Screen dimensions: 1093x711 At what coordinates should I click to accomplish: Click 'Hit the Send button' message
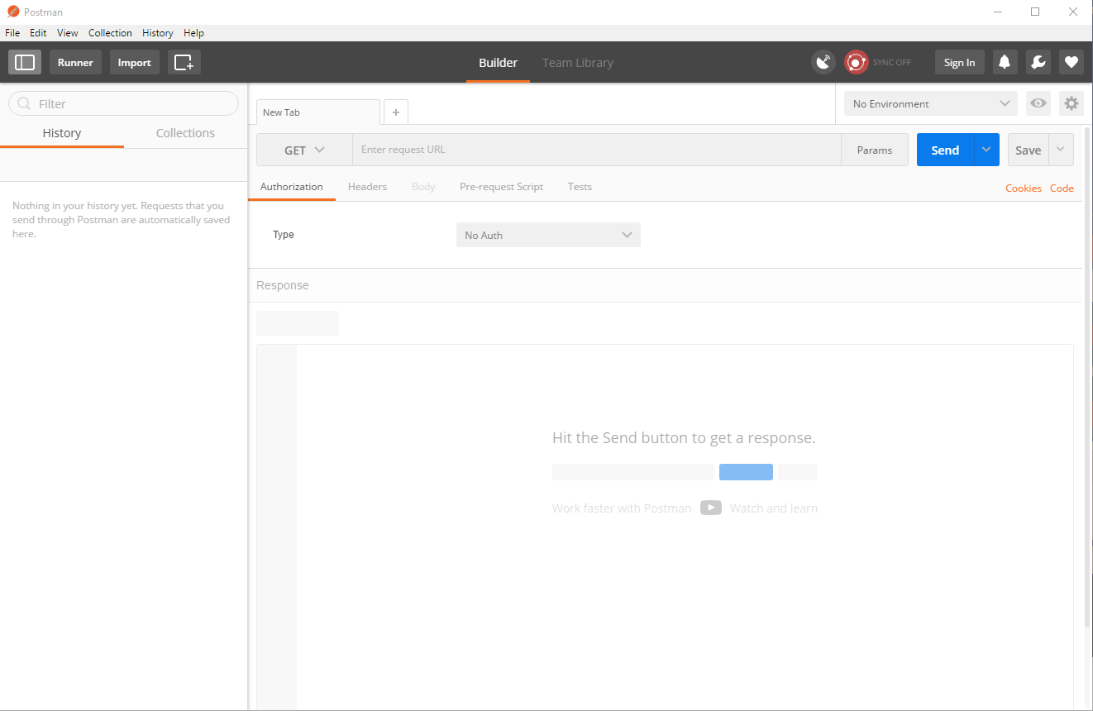[x=684, y=438]
